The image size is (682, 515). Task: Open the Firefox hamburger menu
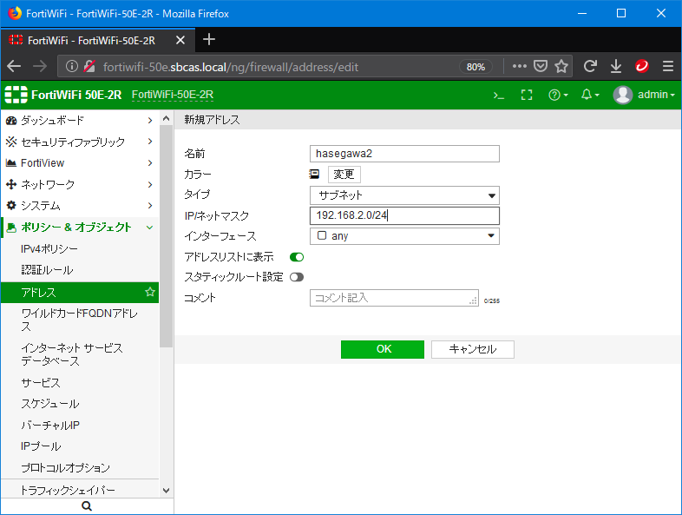(667, 66)
